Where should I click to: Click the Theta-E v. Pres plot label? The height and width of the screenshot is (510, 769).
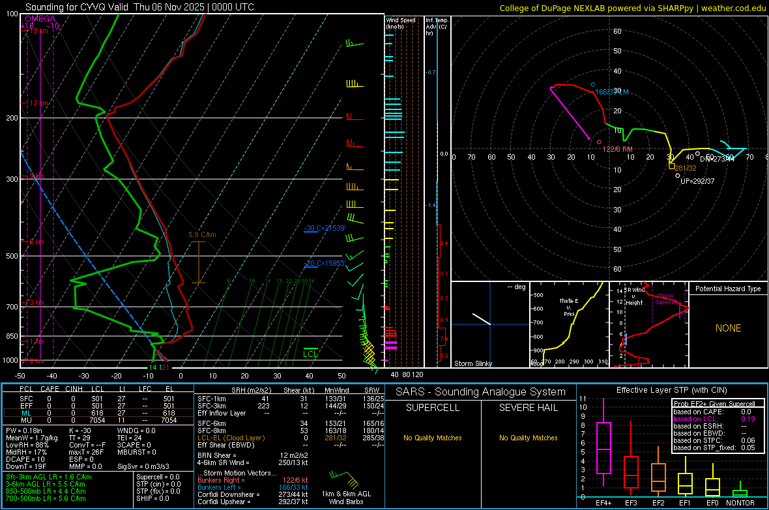coord(569,307)
